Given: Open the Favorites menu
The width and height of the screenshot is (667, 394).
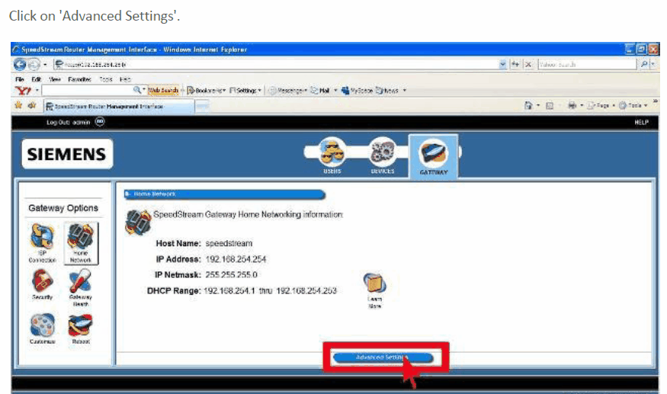Looking at the screenshot, I should click(79, 79).
